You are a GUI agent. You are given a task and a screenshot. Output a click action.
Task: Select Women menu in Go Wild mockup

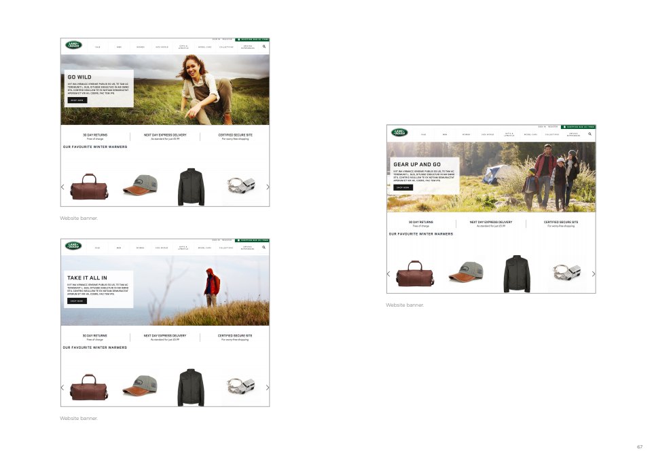click(141, 47)
